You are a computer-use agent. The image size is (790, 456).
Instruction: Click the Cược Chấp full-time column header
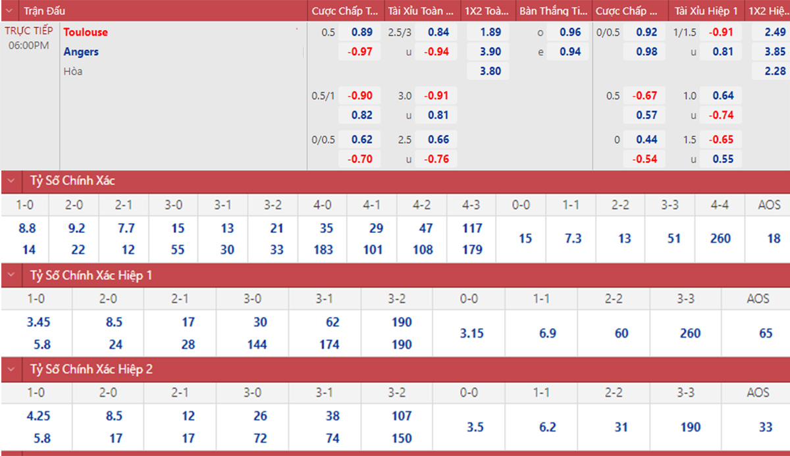[x=345, y=11]
